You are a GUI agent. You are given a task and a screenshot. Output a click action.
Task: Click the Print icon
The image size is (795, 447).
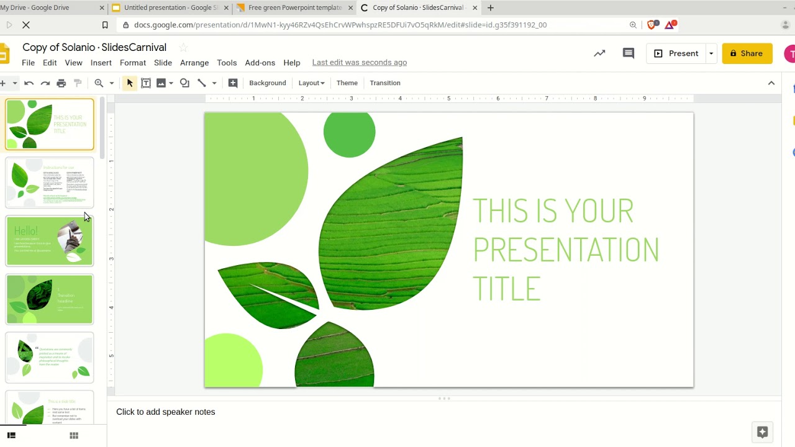coord(61,83)
